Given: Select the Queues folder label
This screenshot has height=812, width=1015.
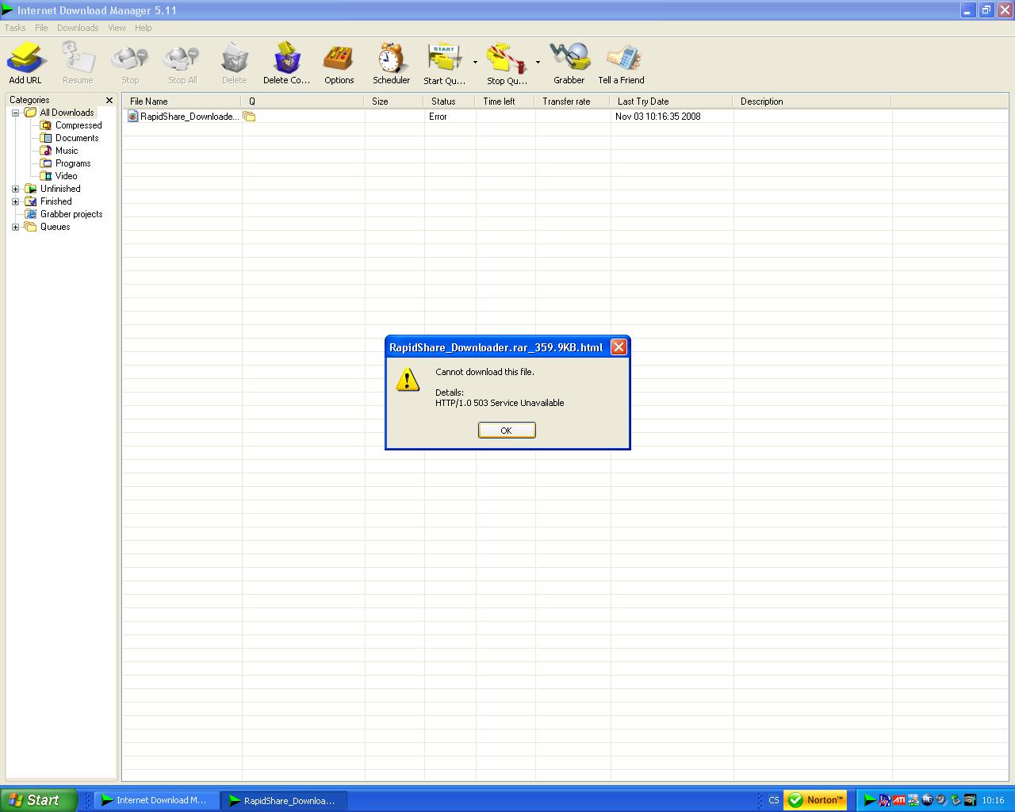Looking at the screenshot, I should pos(56,227).
